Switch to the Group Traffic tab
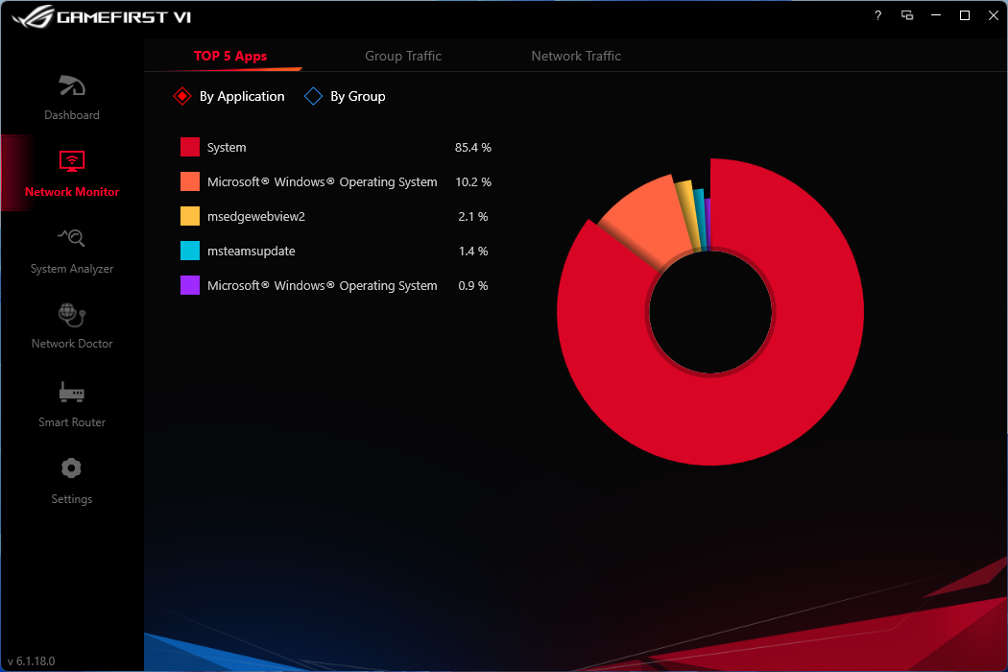Viewport: 1008px width, 672px height. click(x=403, y=56)
